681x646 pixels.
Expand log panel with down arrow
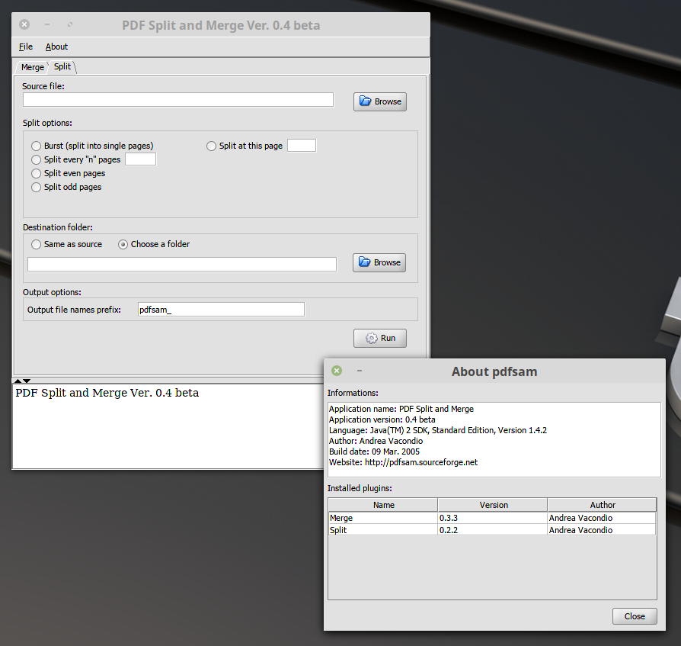(x=27, y=381)
